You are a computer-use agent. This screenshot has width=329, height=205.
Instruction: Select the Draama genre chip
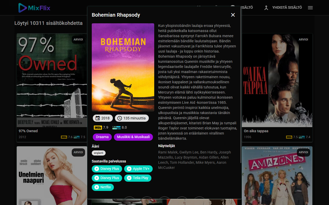102,137
